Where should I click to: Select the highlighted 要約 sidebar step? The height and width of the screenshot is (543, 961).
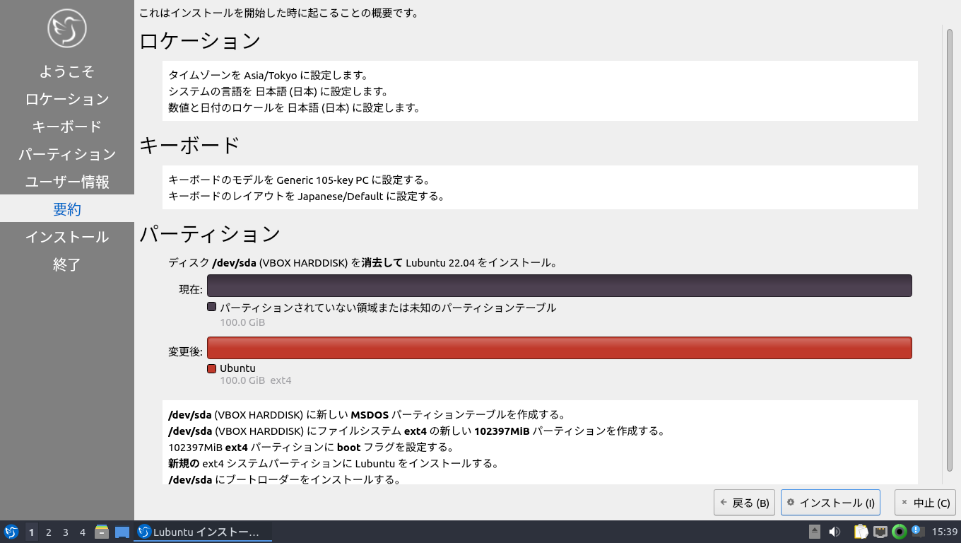(67, 209)
